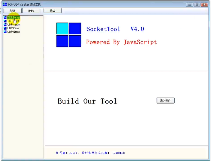
Task: Click the Powered By JavaScript text
Action: pyautogui.click(x=121, y=42)
